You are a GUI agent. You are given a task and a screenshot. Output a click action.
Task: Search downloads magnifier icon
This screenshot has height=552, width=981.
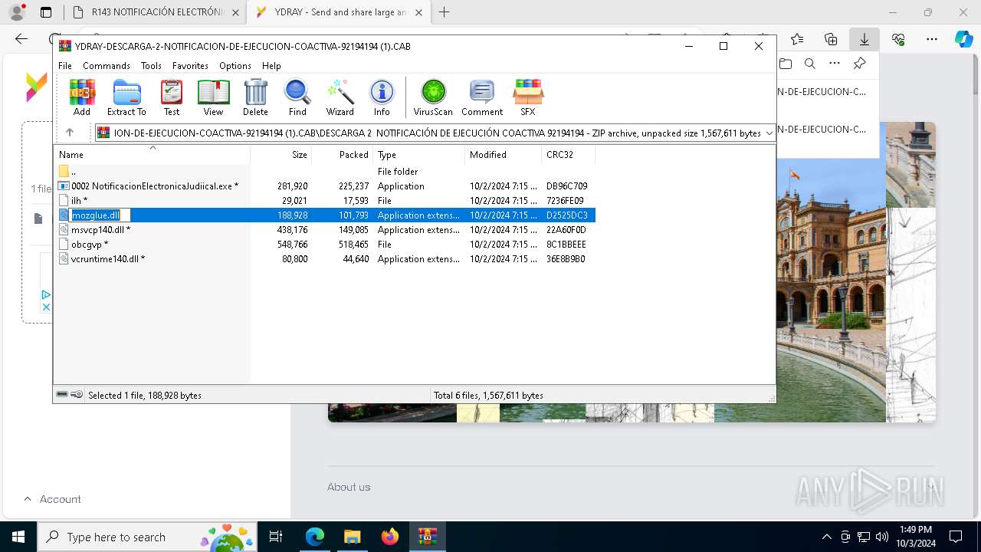(x=810, y=64)
